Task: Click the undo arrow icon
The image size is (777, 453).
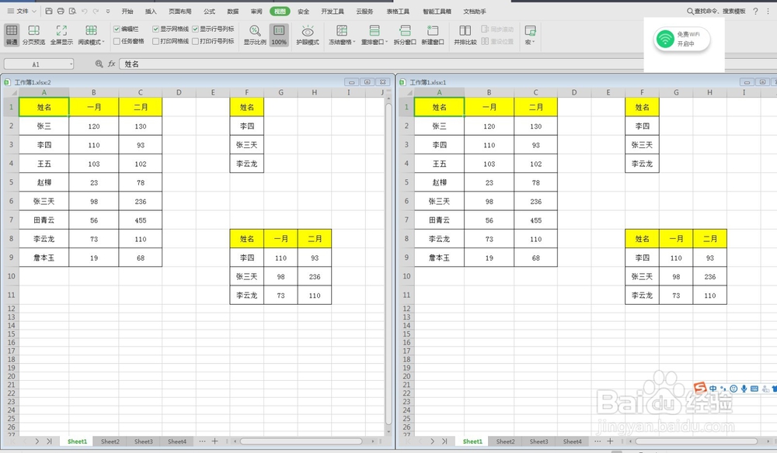Action: 84,11
